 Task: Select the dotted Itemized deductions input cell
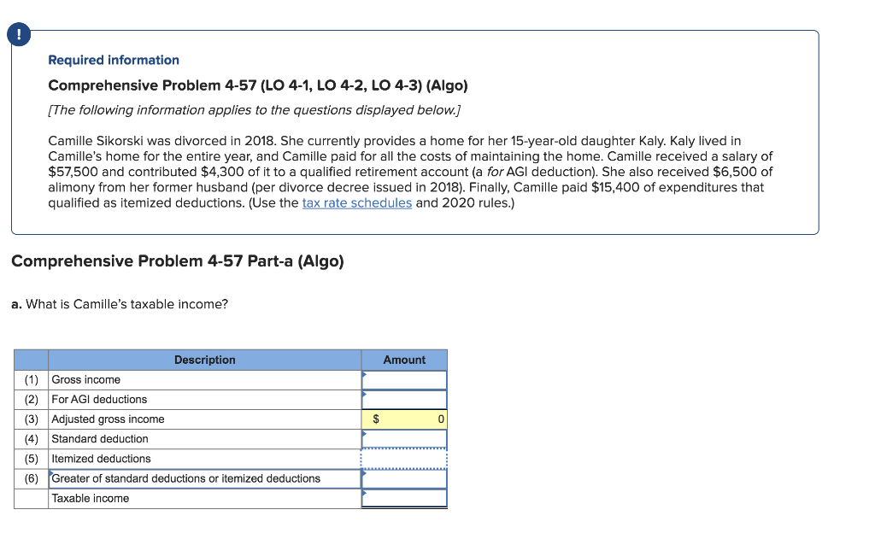pyautogui.click(x=404, y=459)
